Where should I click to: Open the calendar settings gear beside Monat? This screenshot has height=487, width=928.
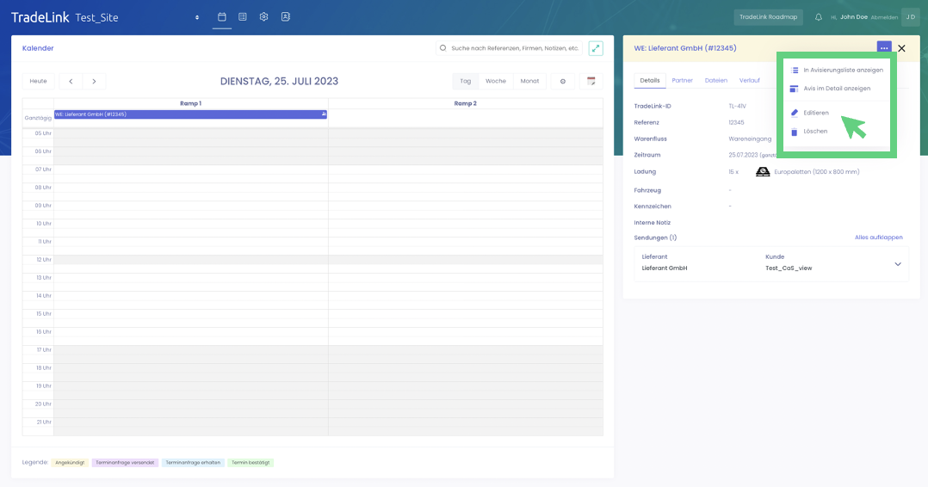point(563,81)
